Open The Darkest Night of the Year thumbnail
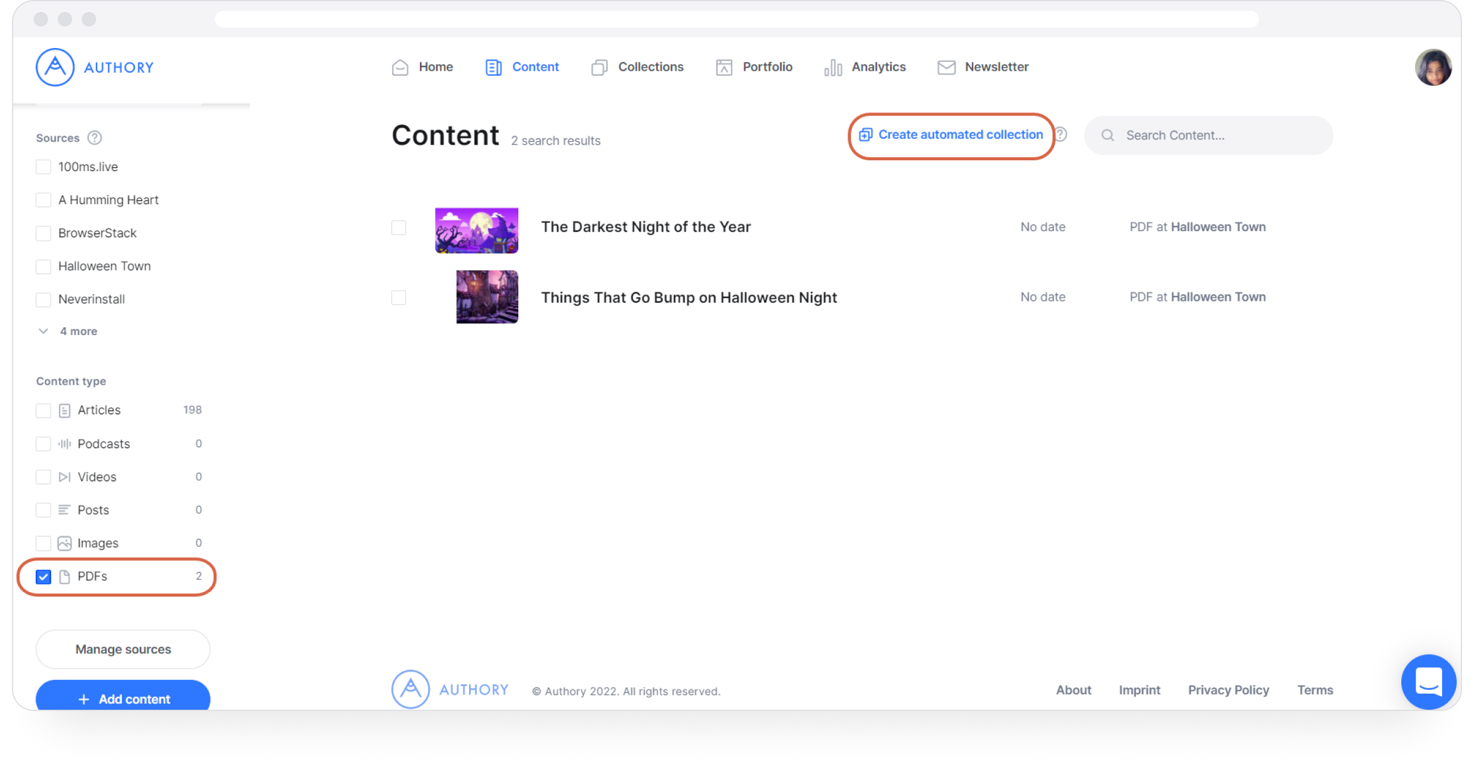Screen dimensions: 1474x771 point(476,230)
